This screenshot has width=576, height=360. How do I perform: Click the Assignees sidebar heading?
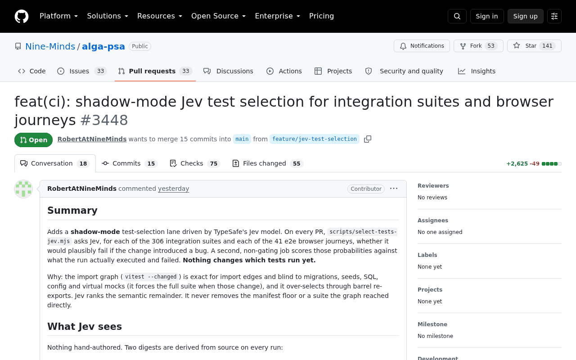(x=433, y=220)
